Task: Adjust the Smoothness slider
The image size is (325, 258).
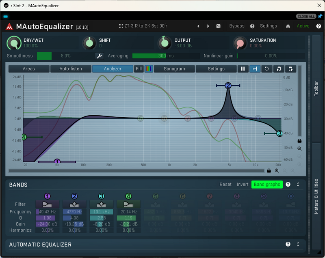Action: click(65, 56)
